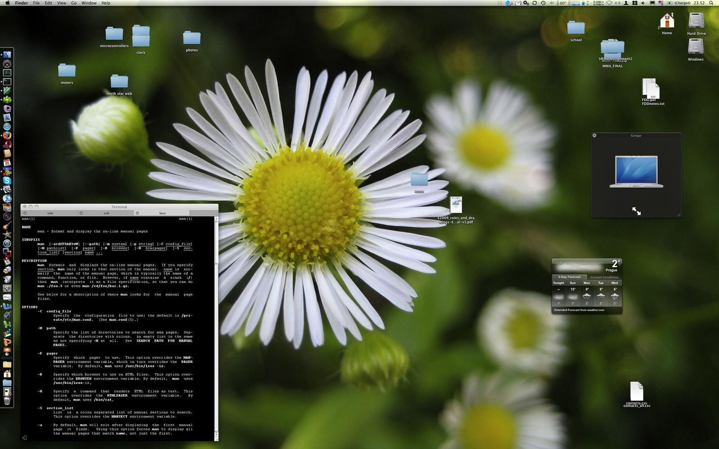Open Spotlight search magnifier in menu bar
This screenshot has width=719, height=449.
pos(711,3)
